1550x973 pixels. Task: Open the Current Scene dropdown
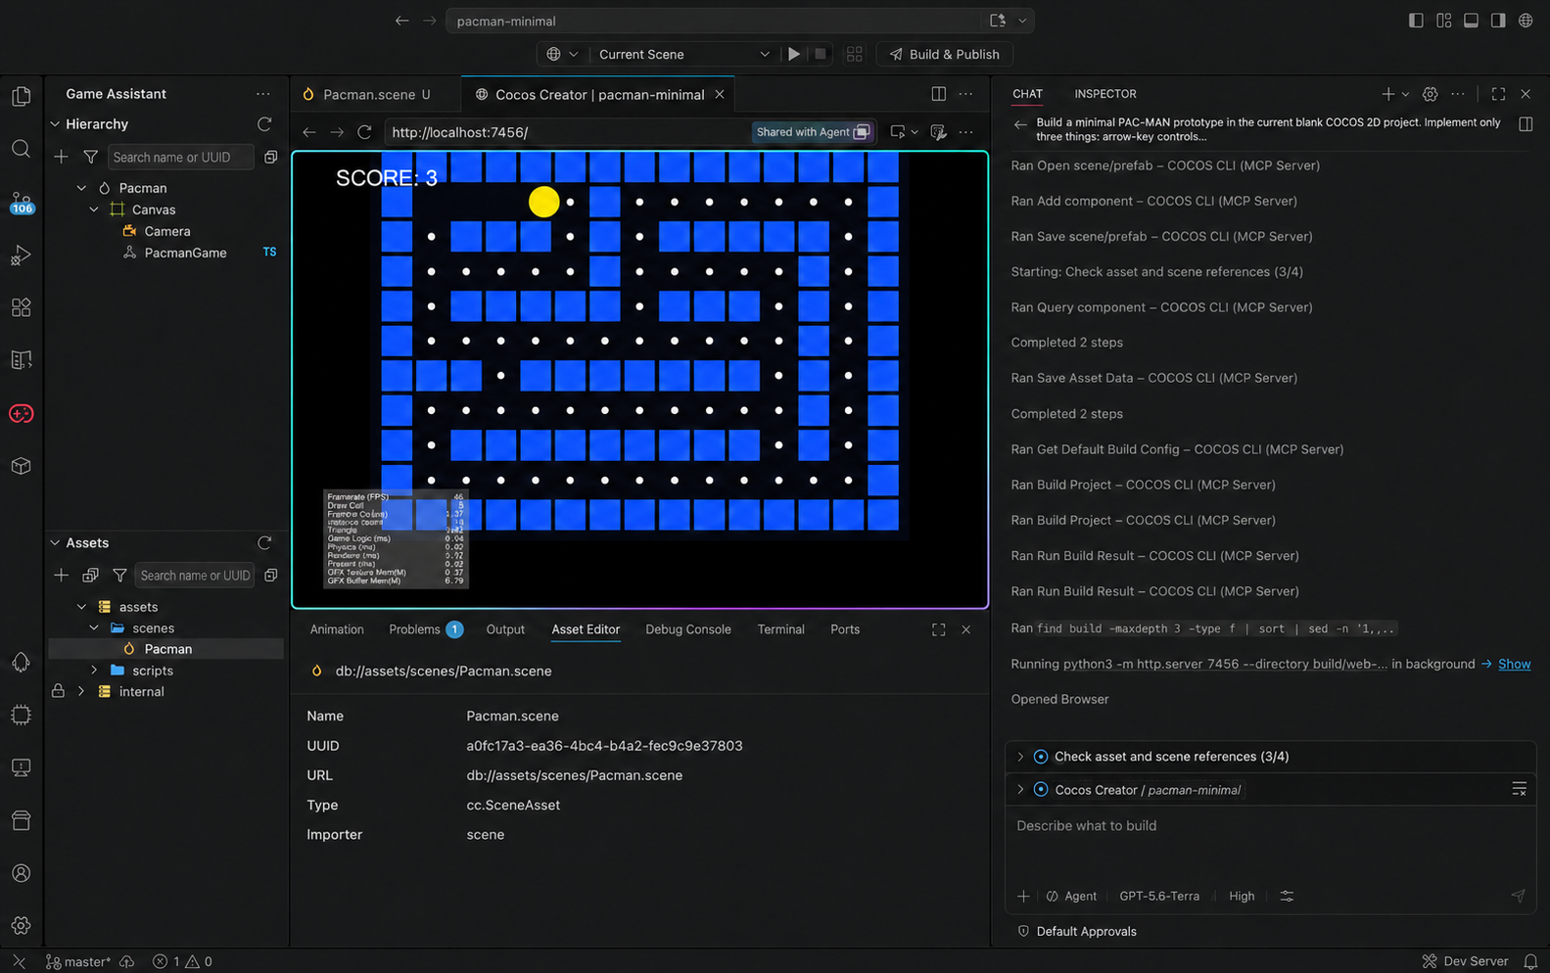click(x=683, y=54)
